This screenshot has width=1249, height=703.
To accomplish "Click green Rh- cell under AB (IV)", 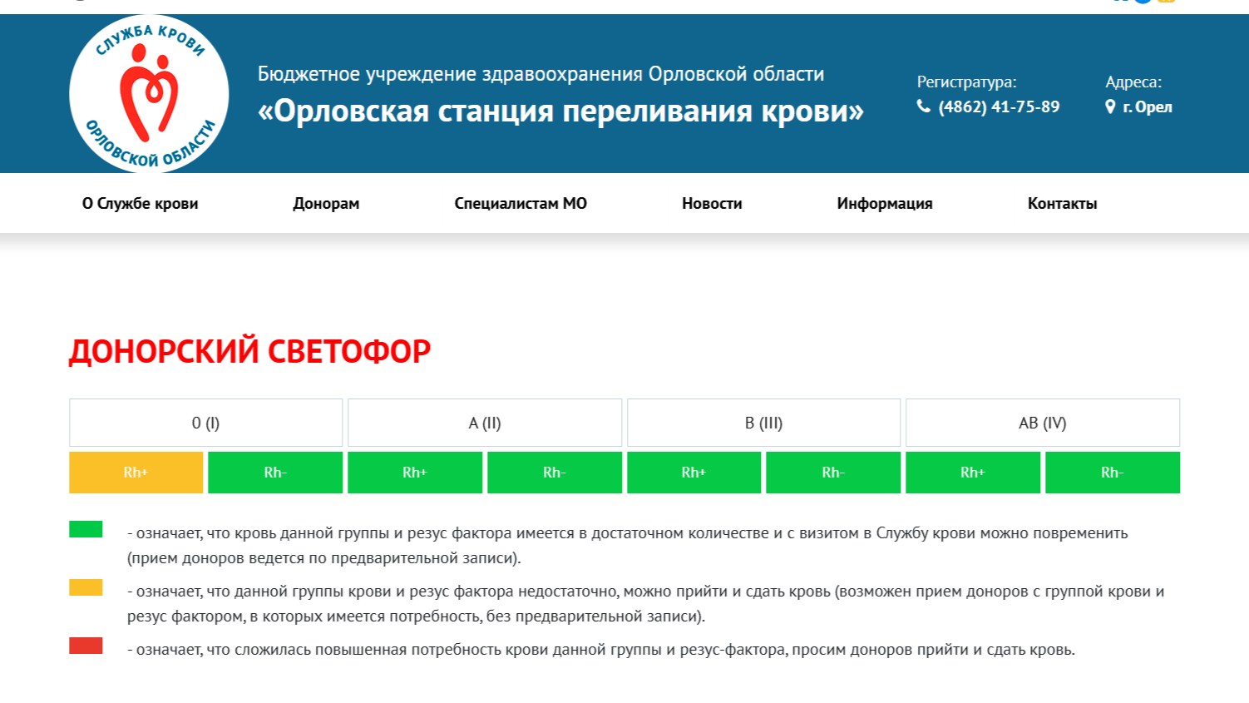I will 1113,473.
